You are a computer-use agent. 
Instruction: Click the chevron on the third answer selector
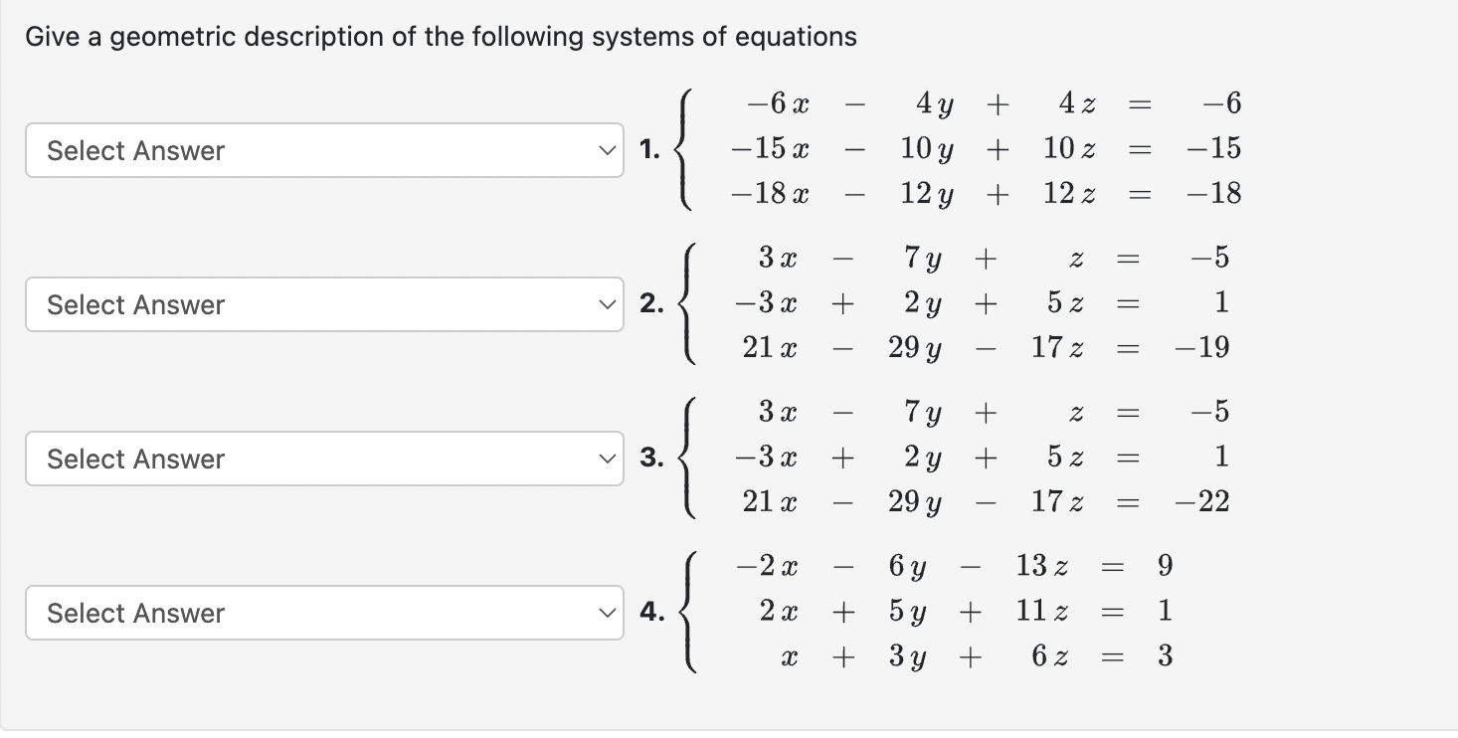click(x=606, y=459)
